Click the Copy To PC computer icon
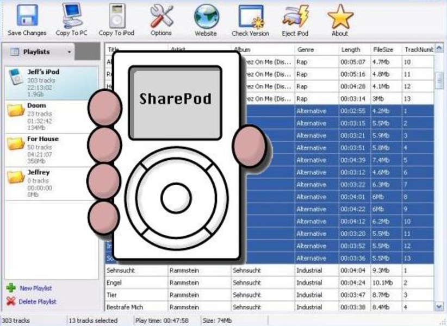The image size is (447, 326). point(72,15)
